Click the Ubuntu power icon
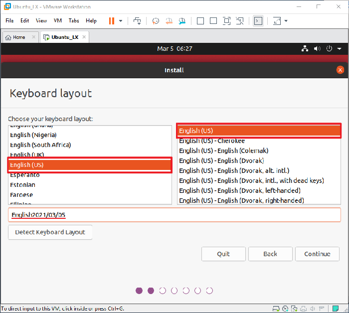The image size is (349, 313). pos(329,48)
